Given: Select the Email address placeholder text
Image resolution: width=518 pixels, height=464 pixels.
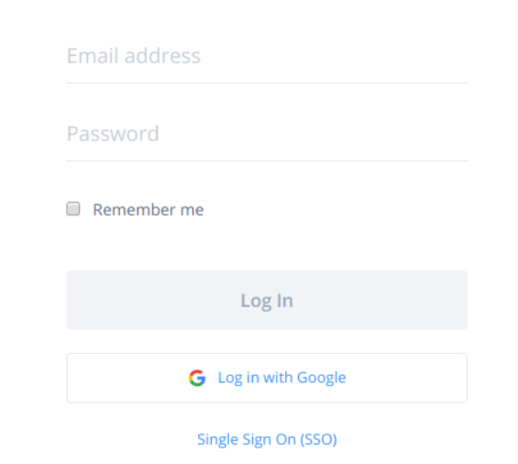Looking at the screenshot, I should coord(134,56).
